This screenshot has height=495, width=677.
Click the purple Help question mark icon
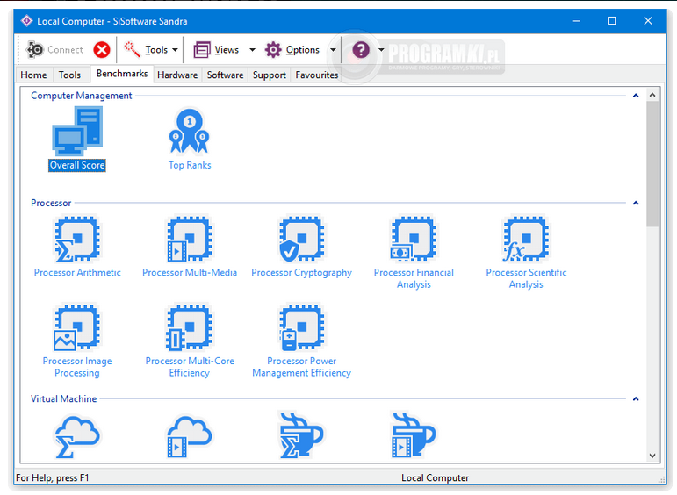pyautogui.click(x=361, y=50)
